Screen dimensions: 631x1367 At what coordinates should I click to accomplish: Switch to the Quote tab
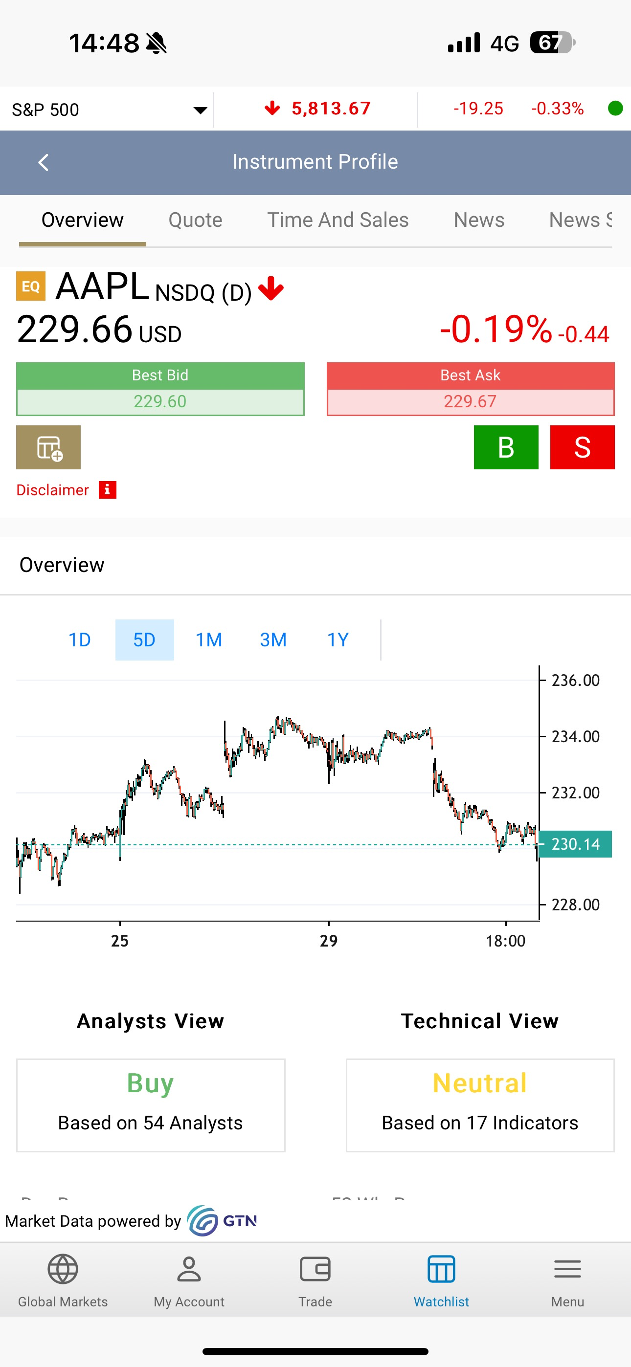pyautogui.click(x=196, y=220)
